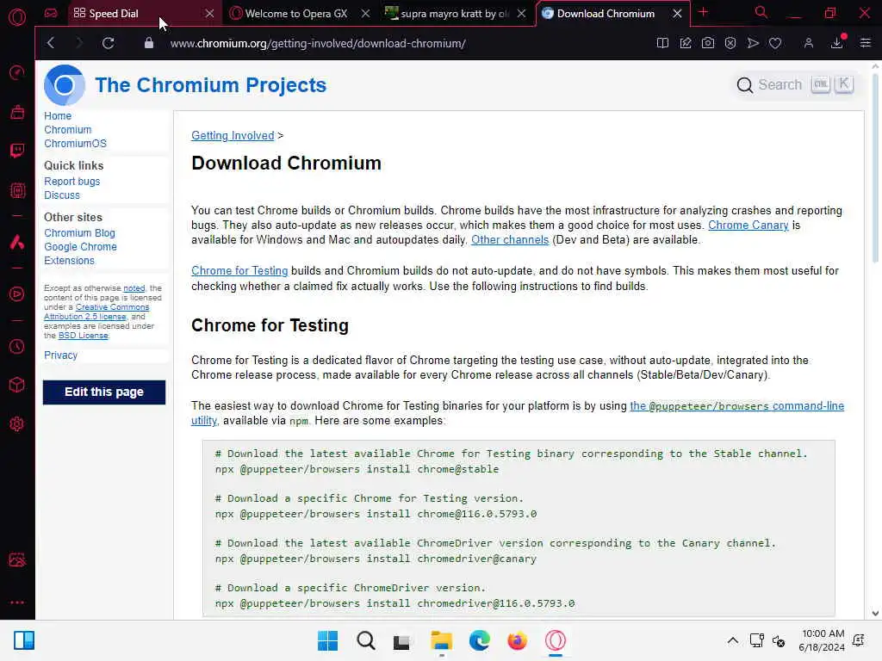Image resolution: width=882 pixels, height=661 pixels.
Task: Close the Speed Dial tab
Action: [210, 14]
